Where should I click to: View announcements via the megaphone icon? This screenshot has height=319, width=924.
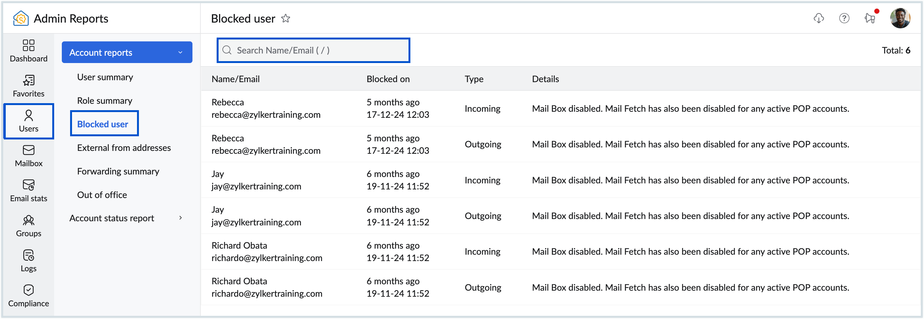point(870,18)
